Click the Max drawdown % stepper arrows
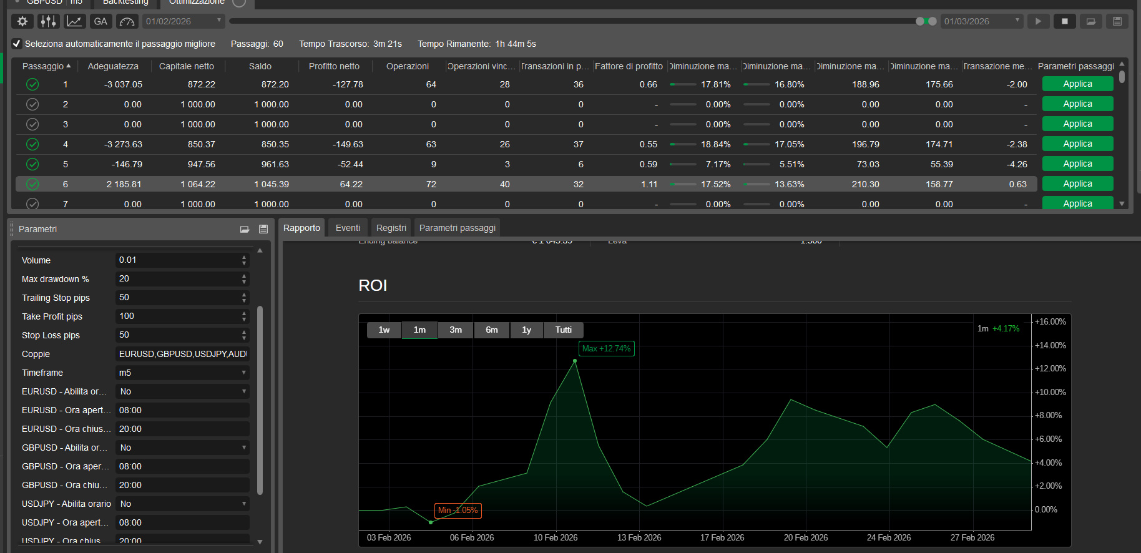This screenshot has height=553, width=1141. [244, 279]
